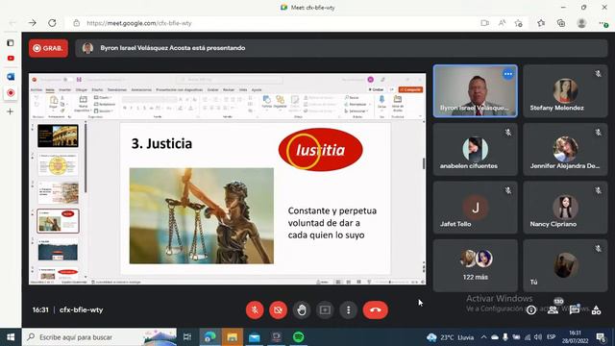Select the highlighted Justicia slide thumbnail
The width and height of the screenshot is (615, 346).
pyautogui.click(x=58, y=221)
